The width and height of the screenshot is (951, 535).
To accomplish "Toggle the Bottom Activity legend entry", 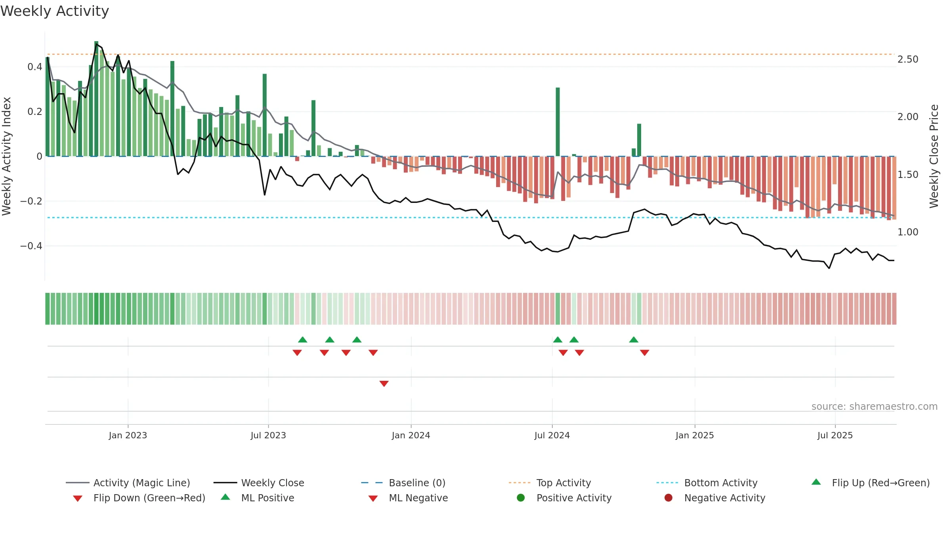I will [x=707, y=483].
